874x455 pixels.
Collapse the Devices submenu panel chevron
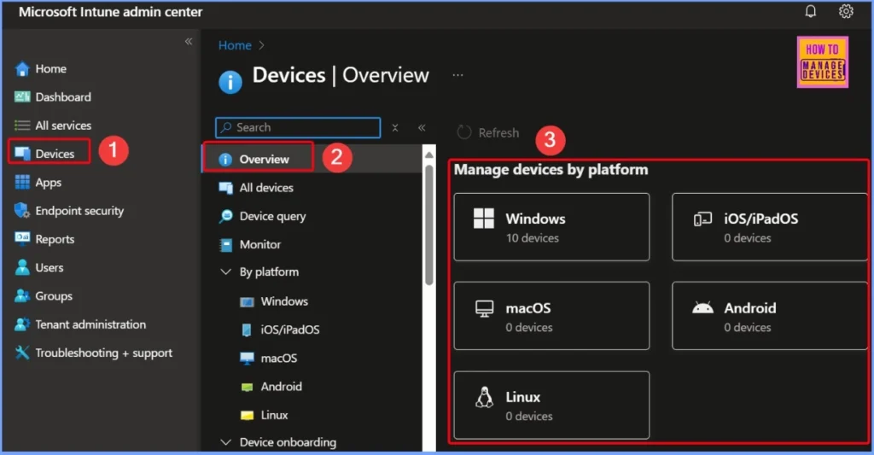coord(422,128)
